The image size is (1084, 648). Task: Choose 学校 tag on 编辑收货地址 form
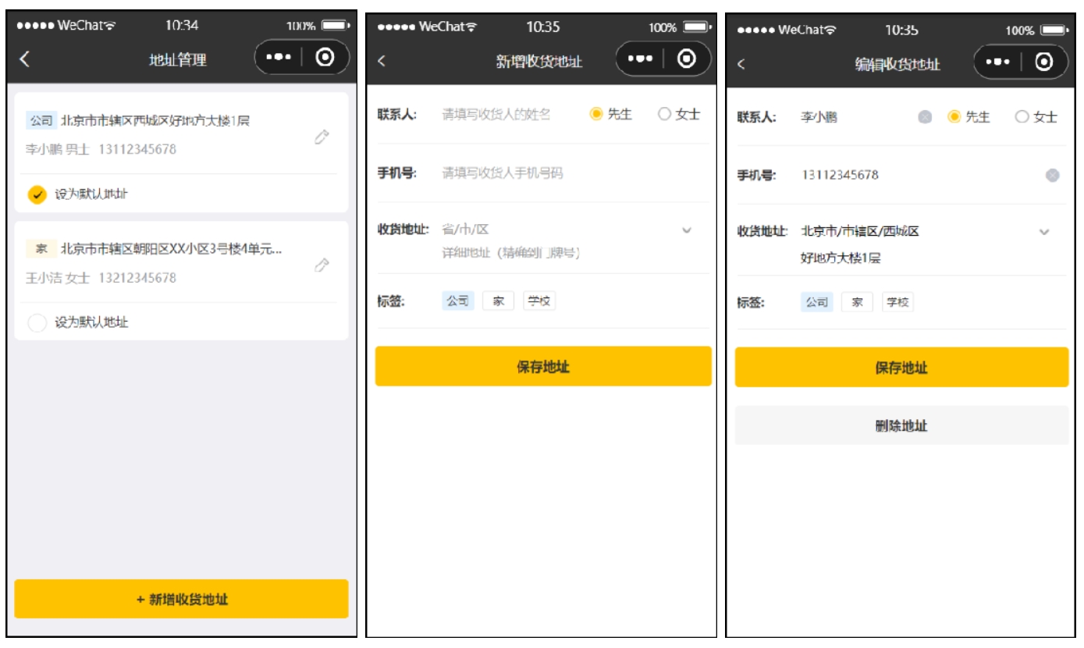[x=897, y=302]
